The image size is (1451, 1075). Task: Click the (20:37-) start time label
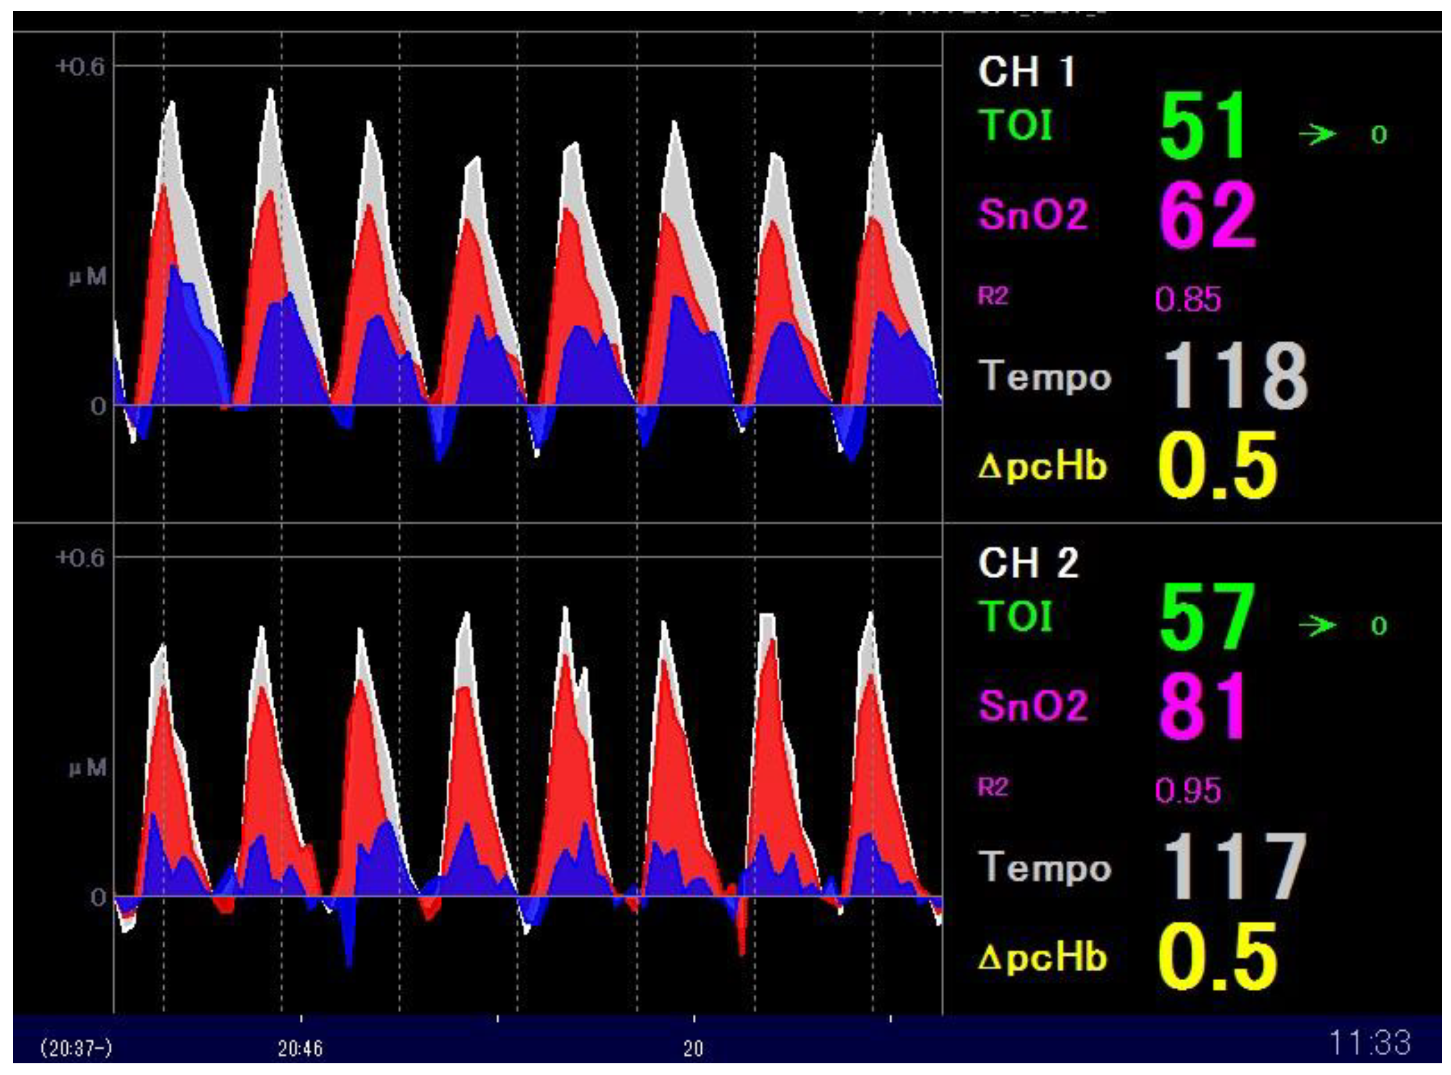point(76,1048)
